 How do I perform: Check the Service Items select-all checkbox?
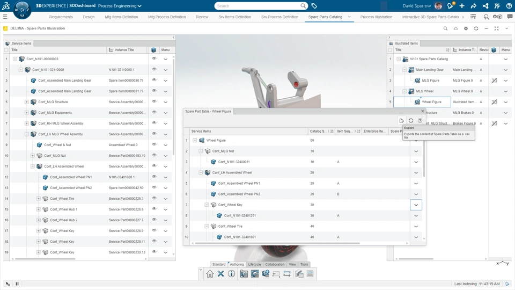(6, 50)
